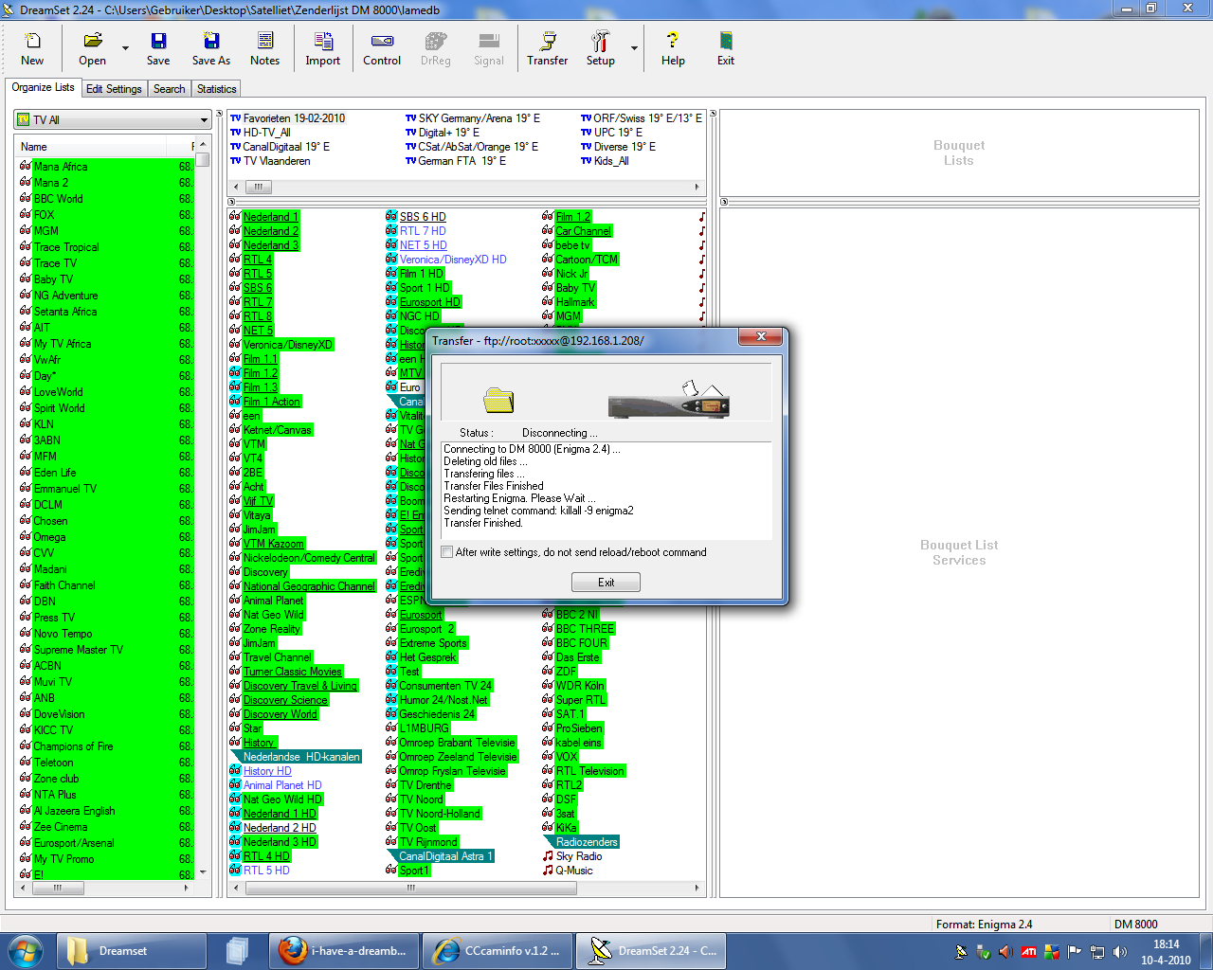The image size is (1213, 970).
Task: Switch to the CCcaminfo Internet Explorer taskbar item
Action: [x=497, y=951]
